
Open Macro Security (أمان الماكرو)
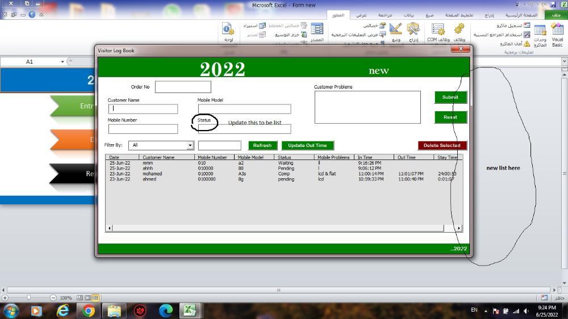coord(515,44)
